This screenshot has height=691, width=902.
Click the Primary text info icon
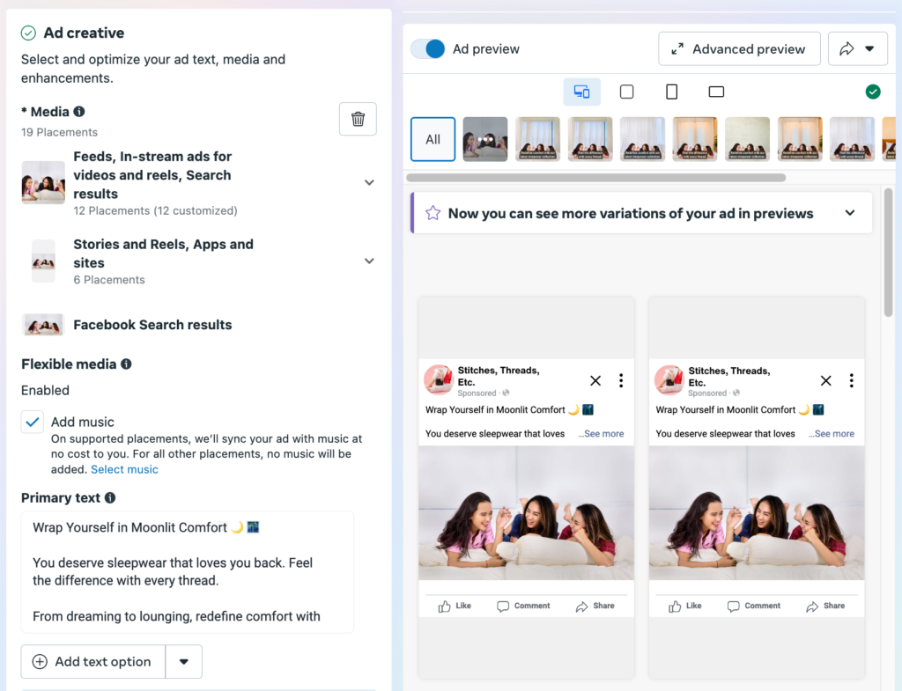pos(110,497)
